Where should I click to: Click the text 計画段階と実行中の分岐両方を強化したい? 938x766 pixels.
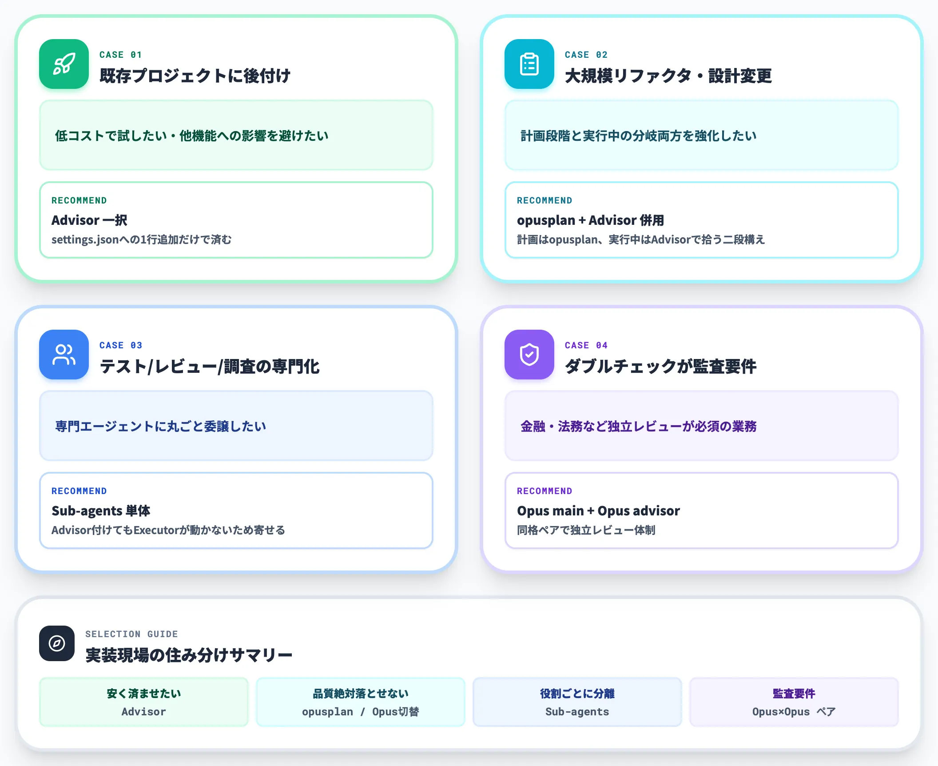639,136
